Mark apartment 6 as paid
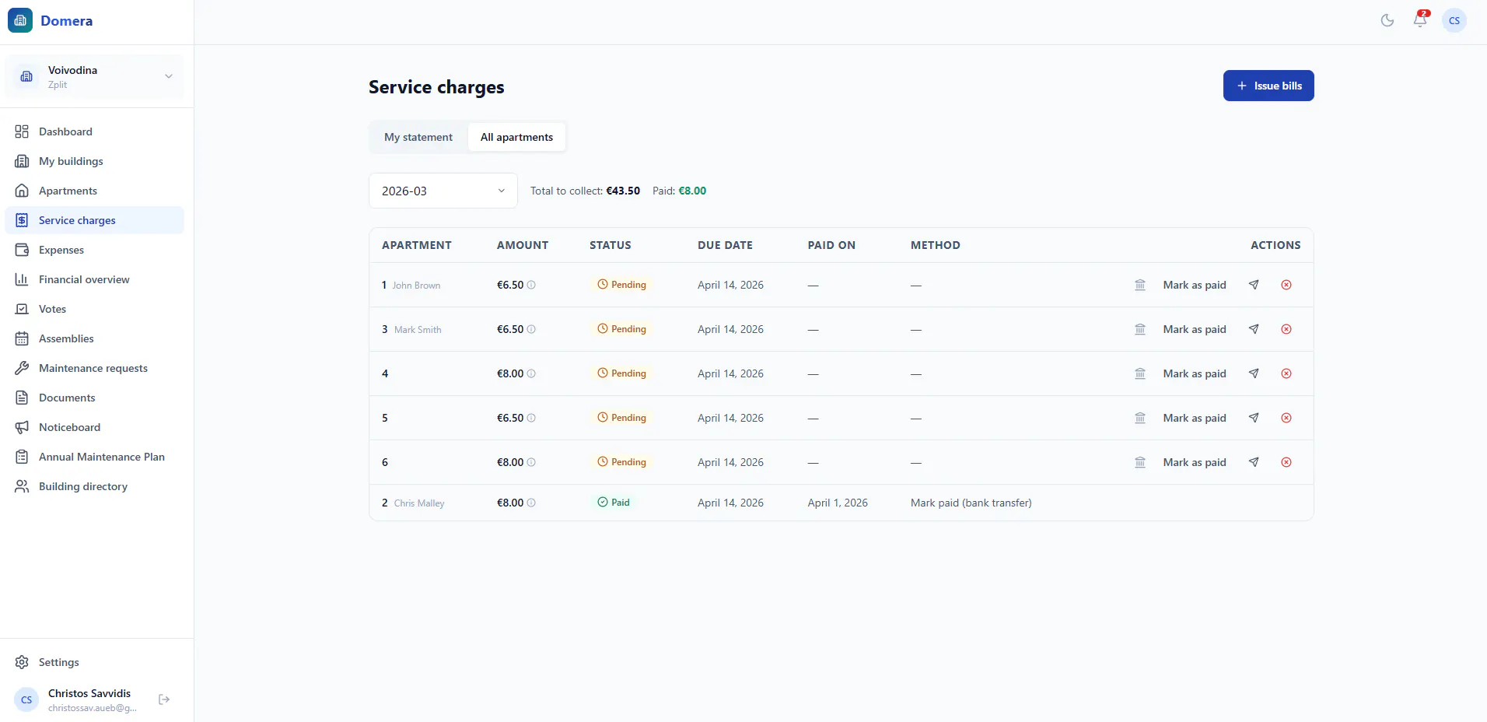The width and height of the screenshot is (1487, 722). 1195,462
